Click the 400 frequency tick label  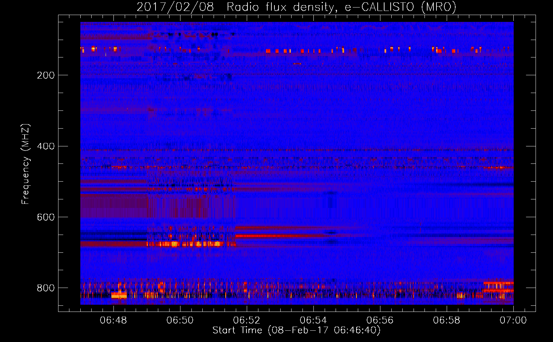click(x=45, y=146)
